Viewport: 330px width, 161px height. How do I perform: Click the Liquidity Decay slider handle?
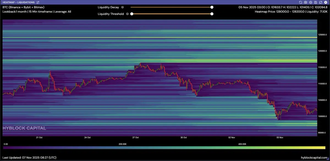coord(212,7)
